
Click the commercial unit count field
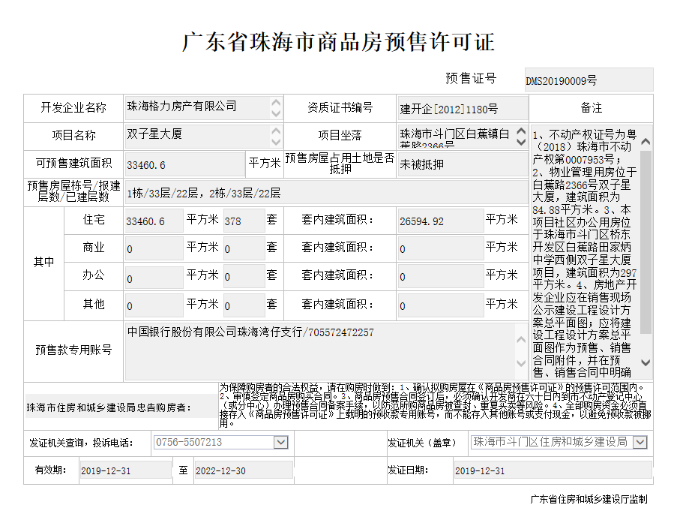pyautogui.click(x=244, y=248)
